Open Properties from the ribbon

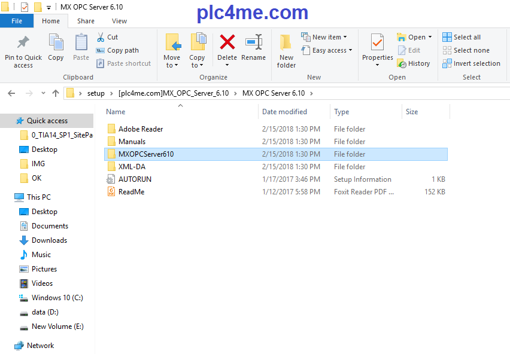point(377,44)
